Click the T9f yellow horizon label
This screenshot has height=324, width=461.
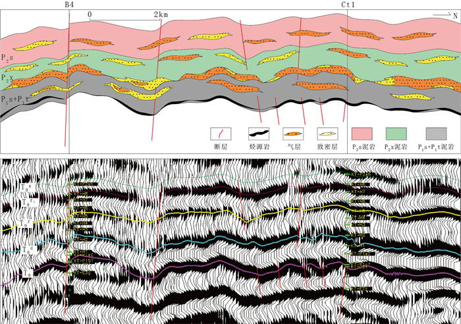25,223
